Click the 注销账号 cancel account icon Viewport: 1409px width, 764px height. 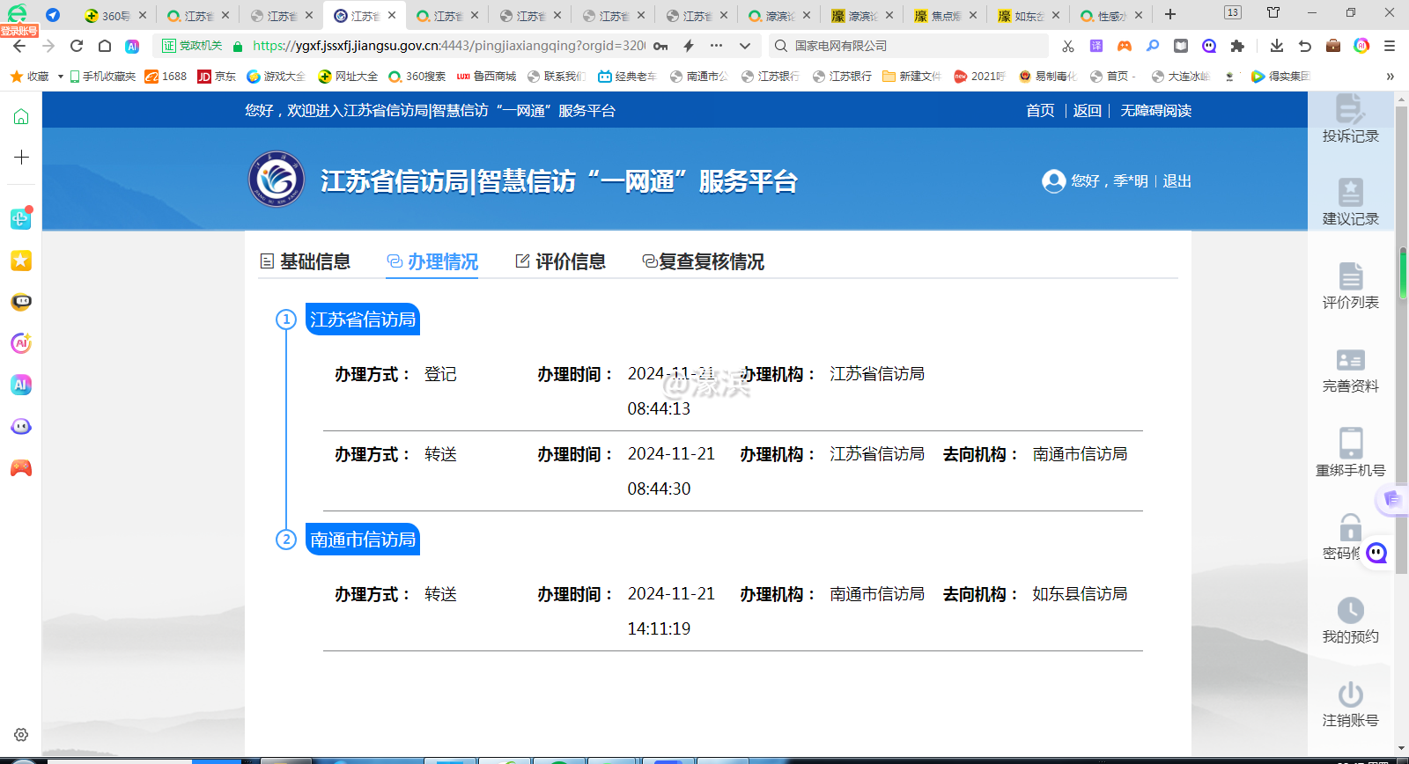(1350, 694)
